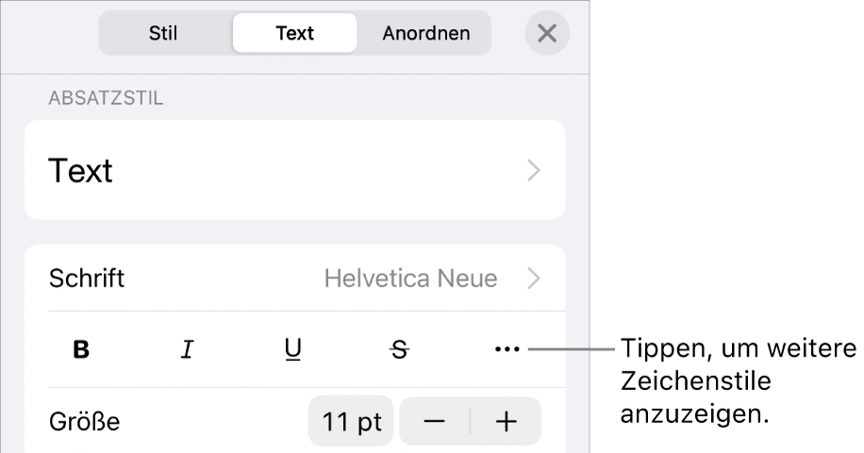Toggle bold formatting with the B icon
The height and width of the screenshot is (453, 864).
tap(82, 350)
